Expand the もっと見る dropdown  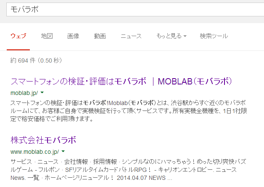click(172, 36)
